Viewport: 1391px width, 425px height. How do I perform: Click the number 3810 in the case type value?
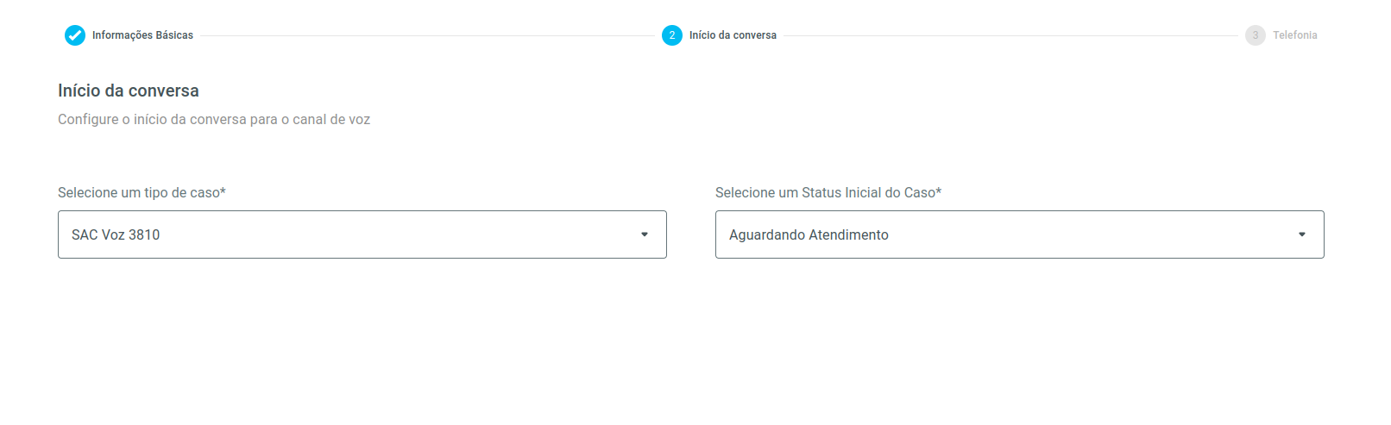[144, 234]
